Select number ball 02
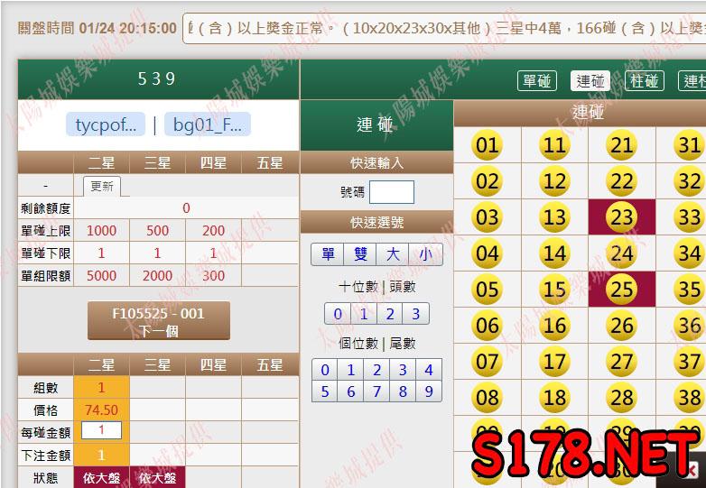Viewport: 706px width, 488px height. pyautogui.click(x=487, y=181)
